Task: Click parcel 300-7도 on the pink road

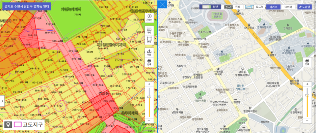Action: pyautogui.click(x=90, y=75)
